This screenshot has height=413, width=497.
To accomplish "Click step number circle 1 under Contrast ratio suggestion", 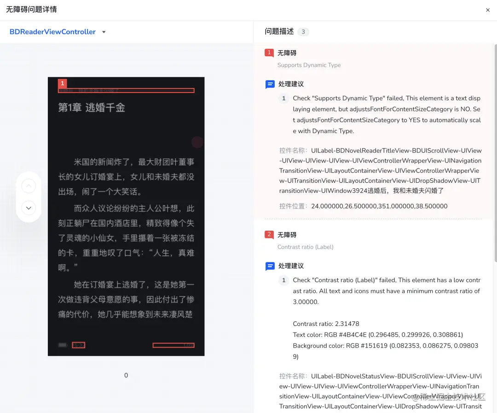I will point(283,280).
